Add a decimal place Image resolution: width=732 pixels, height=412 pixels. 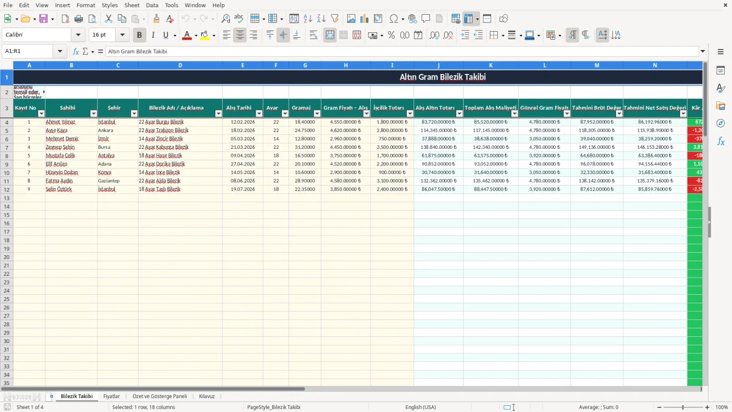(x=435, y=35)
